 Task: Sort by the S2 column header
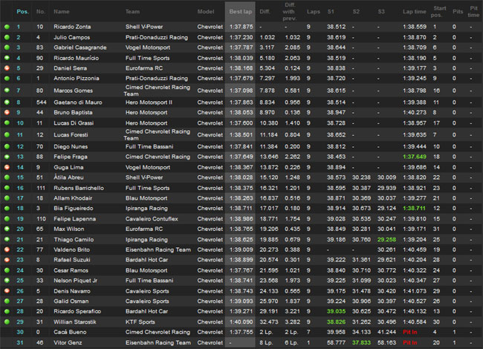click(356, 12)
